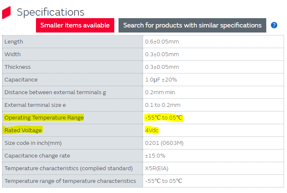
Task: Click the Width label cell
Action: pos(72,54)
